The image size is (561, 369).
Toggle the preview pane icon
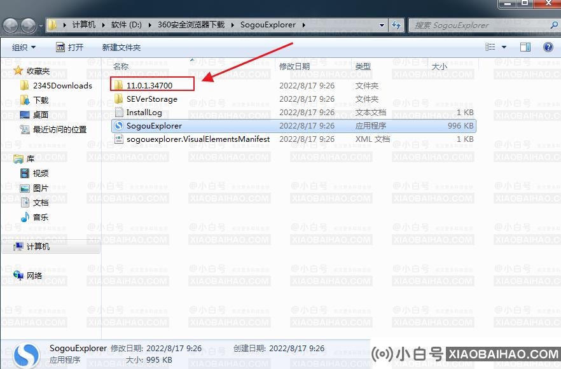tap(525, 47)
